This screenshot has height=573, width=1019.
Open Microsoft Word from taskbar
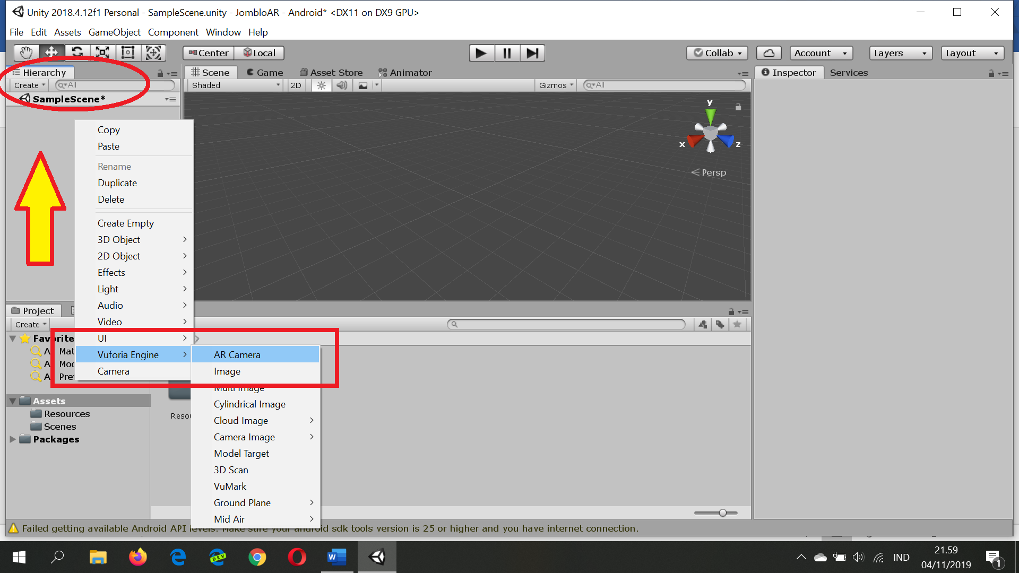[336, 557]
